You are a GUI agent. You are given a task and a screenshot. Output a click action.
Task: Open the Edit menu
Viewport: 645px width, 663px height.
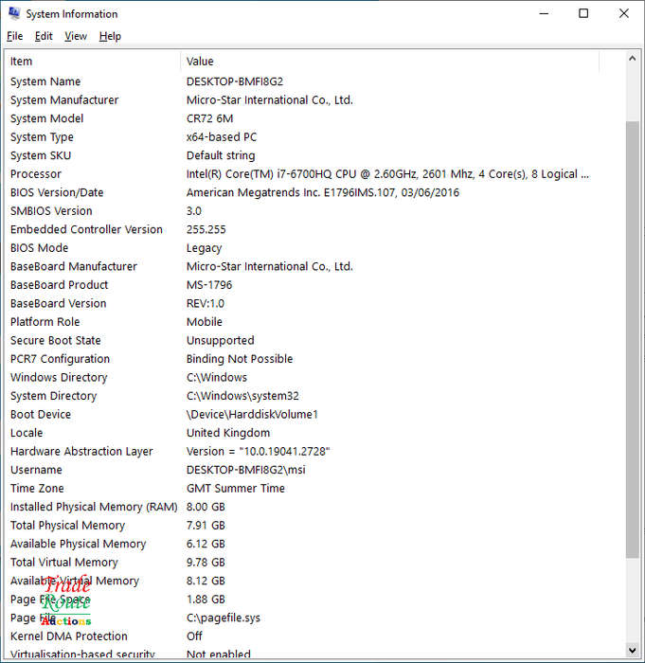[44, 36]
